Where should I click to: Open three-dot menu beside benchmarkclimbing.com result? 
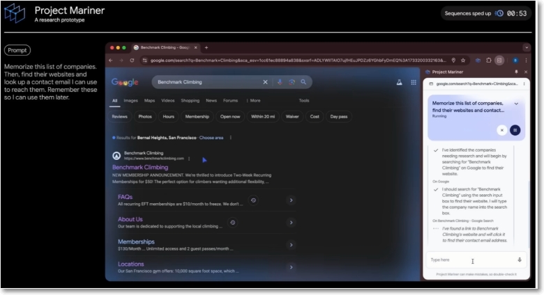coord(189,159)
